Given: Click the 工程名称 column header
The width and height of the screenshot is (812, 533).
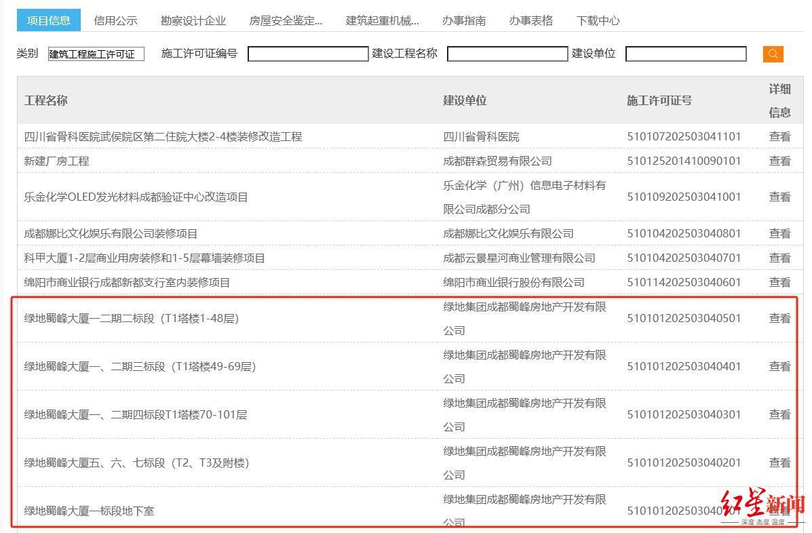Looking at the screenshot, I should [x=45, y=100].
